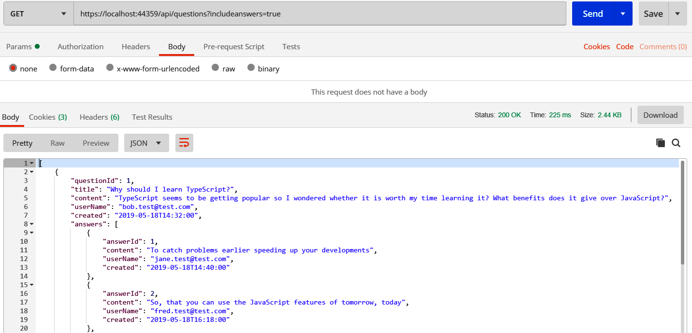This screenshot has height=333, width=692.
Task: Open the Pre-request Script tab
Action: [x=233, y=47]
